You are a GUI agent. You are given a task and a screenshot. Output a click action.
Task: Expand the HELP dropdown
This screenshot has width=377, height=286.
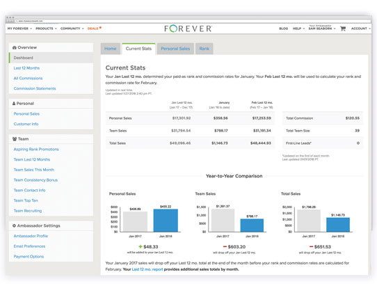click(298, 29)
